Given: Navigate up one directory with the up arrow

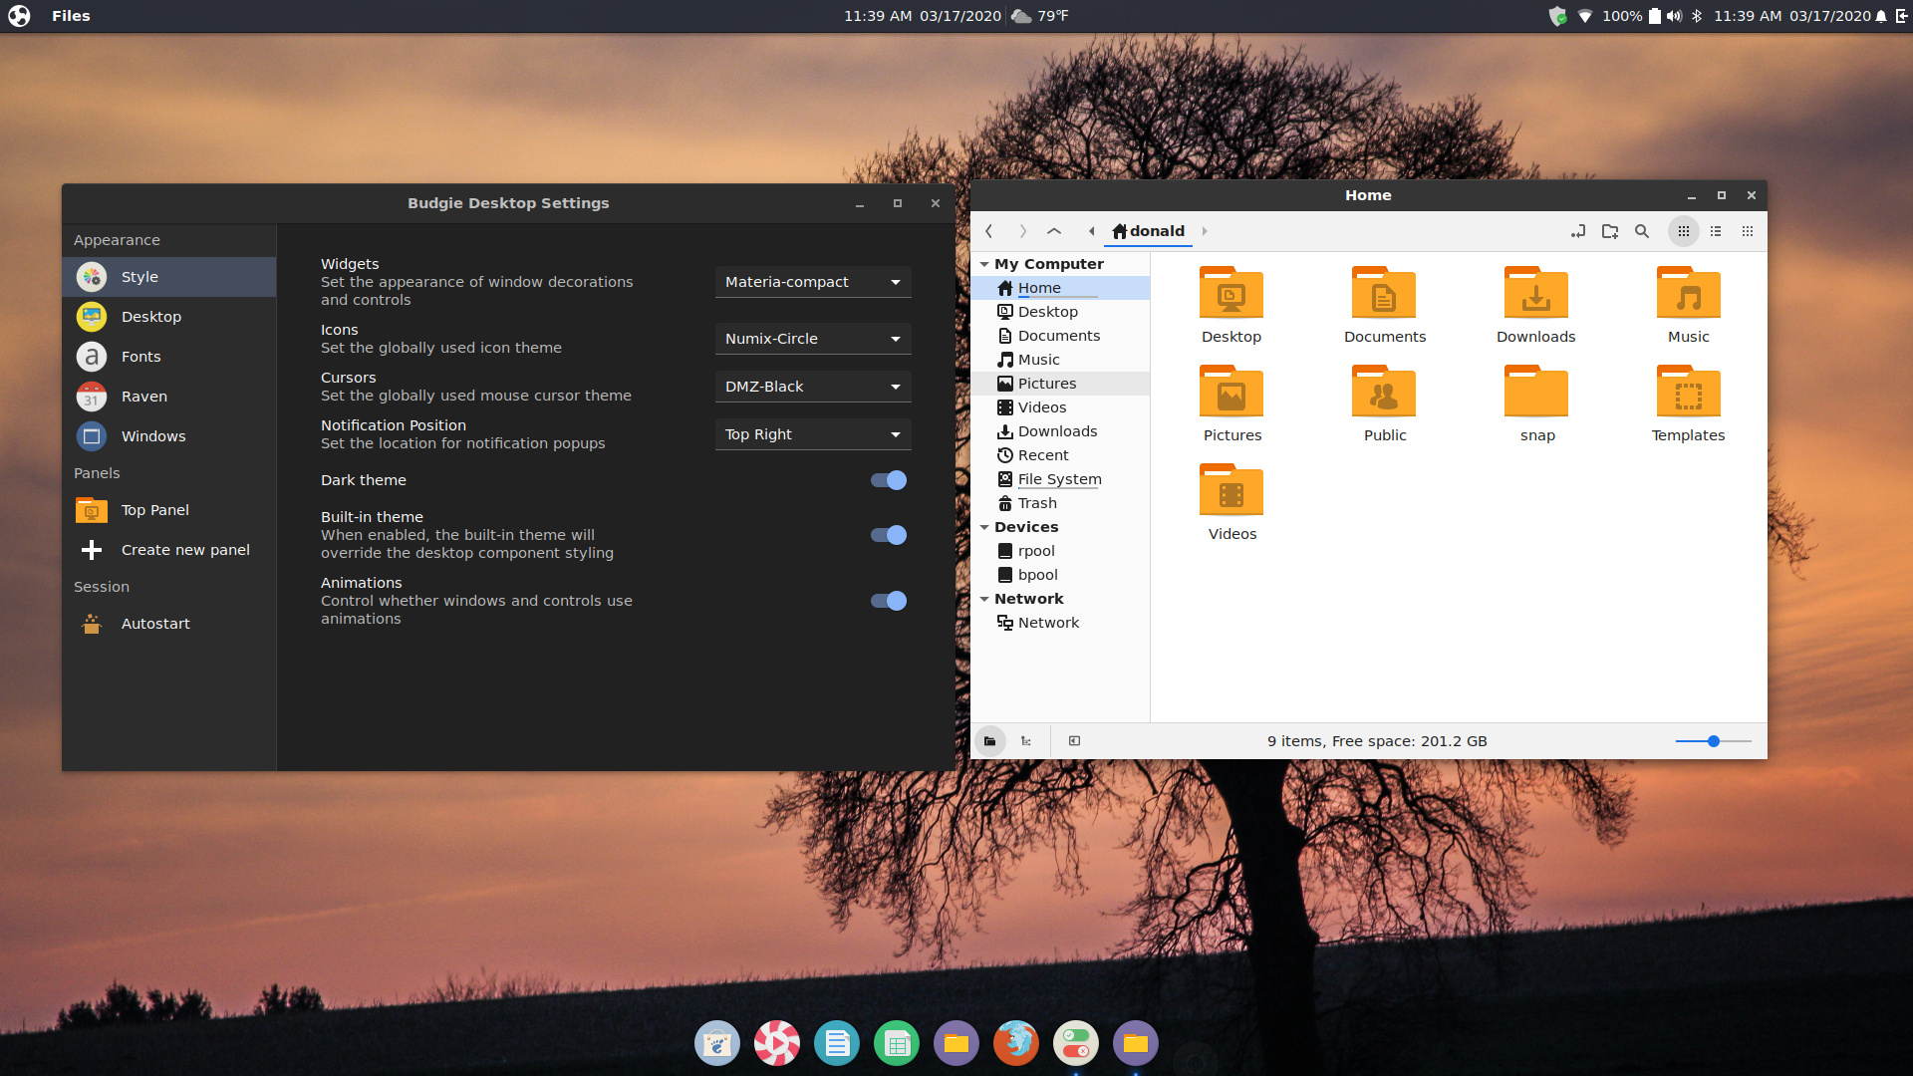Looking at the screenshot, I should coord(1053,231).
